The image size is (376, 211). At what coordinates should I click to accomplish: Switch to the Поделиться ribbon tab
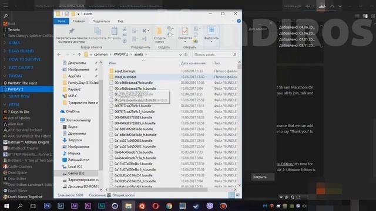101,21
